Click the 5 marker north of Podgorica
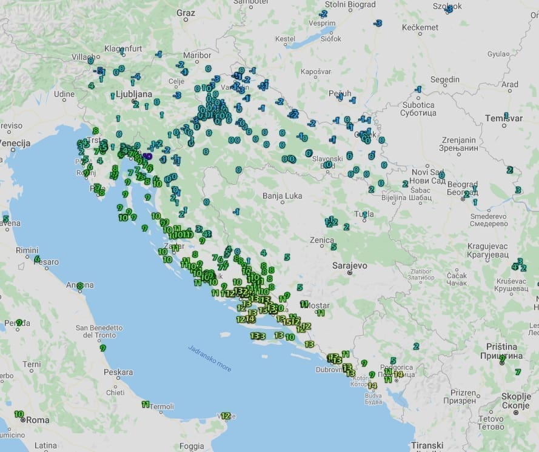 point(393,361)
